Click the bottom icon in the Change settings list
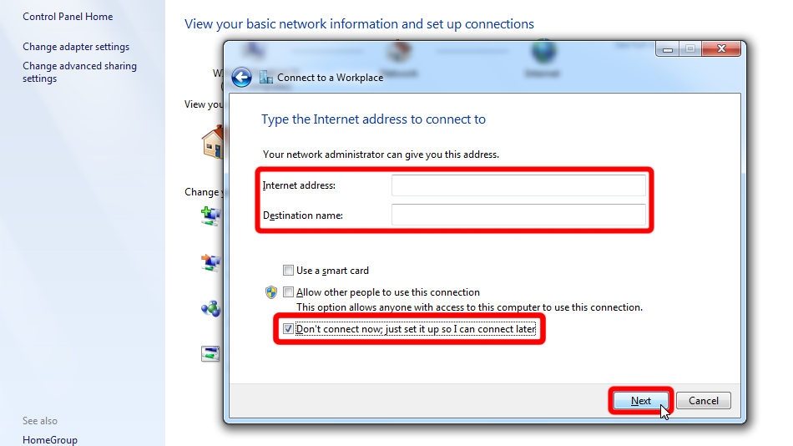 pos(210,353)
